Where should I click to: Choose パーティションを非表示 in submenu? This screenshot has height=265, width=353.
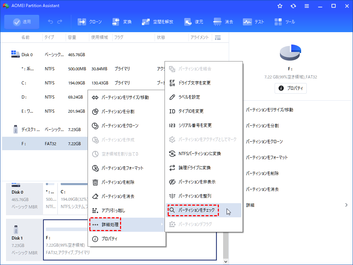[204, 182]
